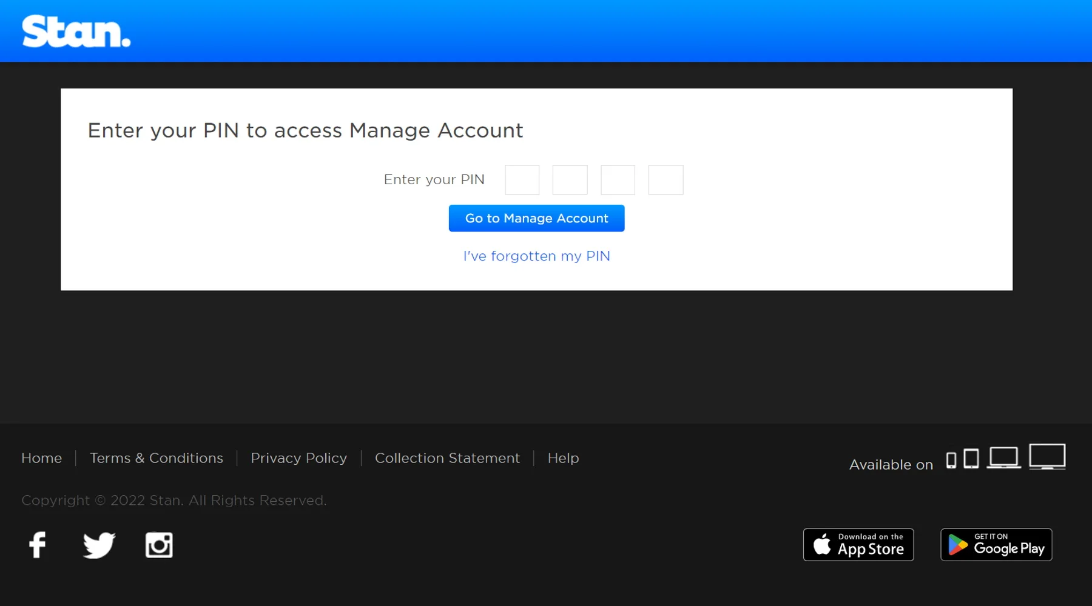Download on the App Store badge

click(x=858, y=544)
